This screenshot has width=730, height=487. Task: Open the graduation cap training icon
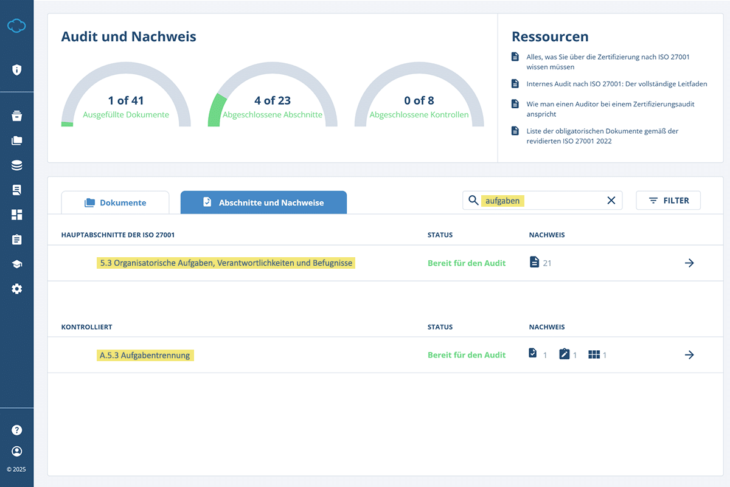coord(16,264)
